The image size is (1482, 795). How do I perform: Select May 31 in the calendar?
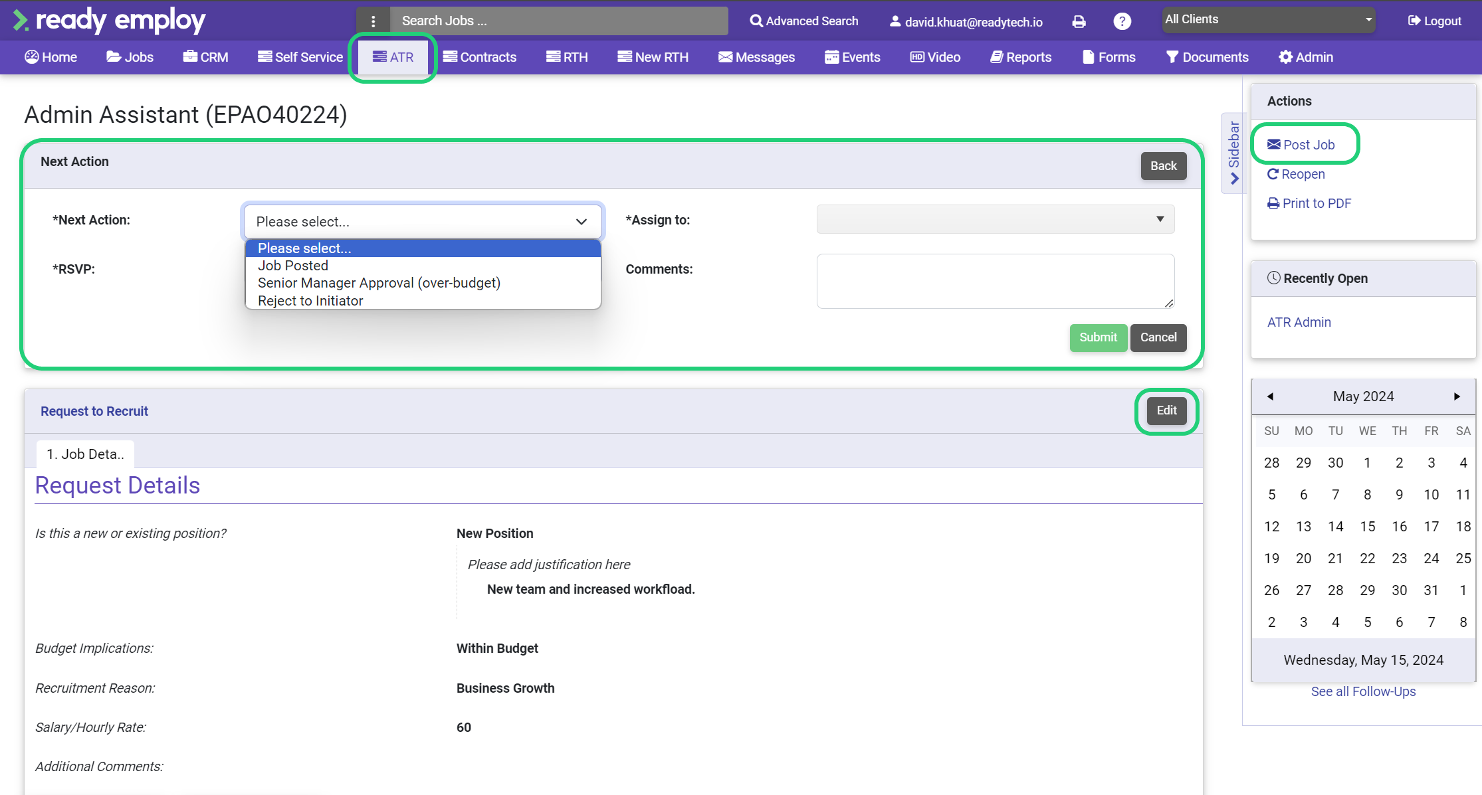(1431, 590)
